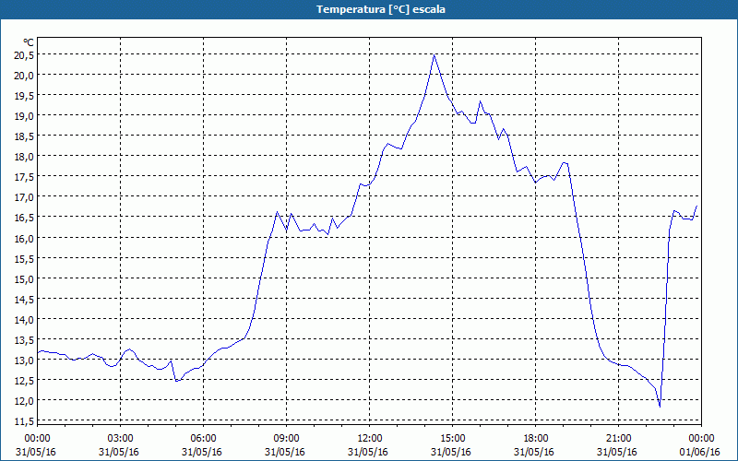The height and width of the screenshot is (461, 738).
Task: Click the 14,5 y-axis label
Action: coord(25,299)
